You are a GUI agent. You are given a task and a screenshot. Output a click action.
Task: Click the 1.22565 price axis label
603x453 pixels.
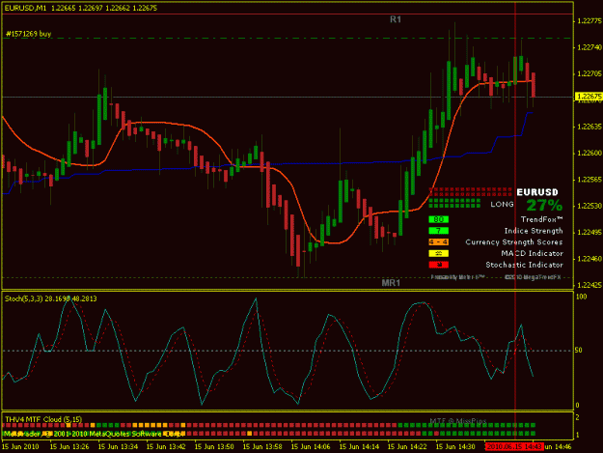point(589,180)
